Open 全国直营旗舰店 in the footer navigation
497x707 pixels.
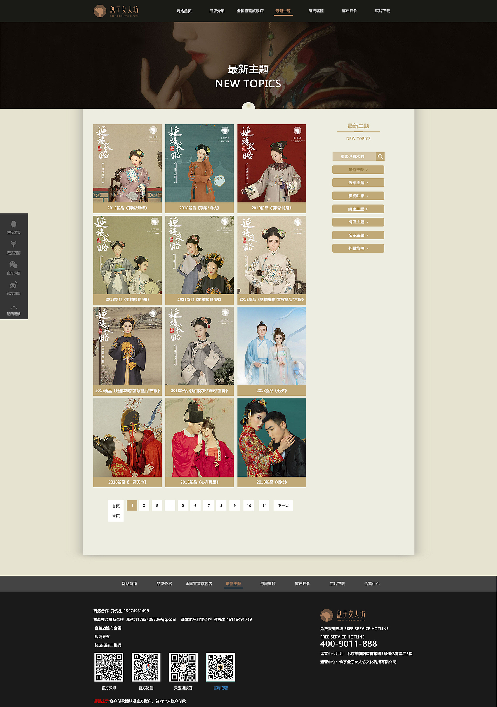[x=199, y=584]
